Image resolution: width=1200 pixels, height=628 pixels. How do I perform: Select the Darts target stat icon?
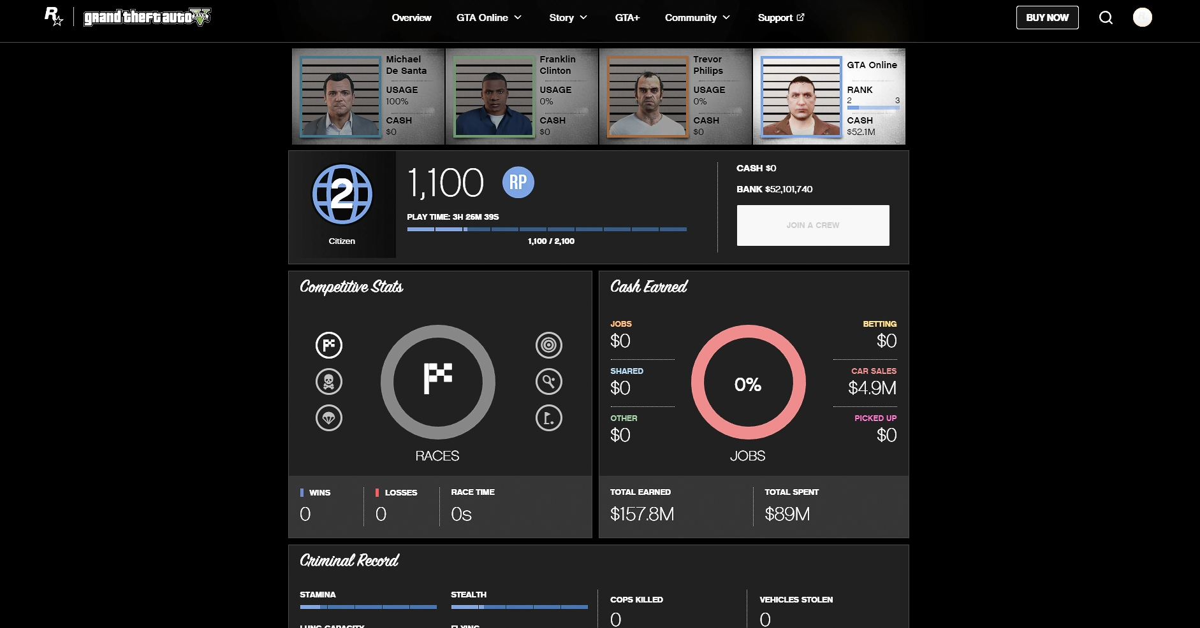tap(549, 345)
